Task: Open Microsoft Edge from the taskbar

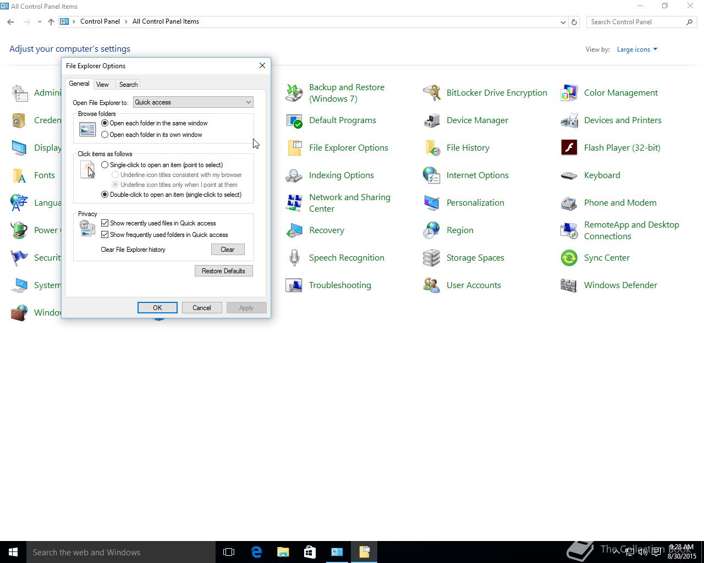Action: pos(256,552)
